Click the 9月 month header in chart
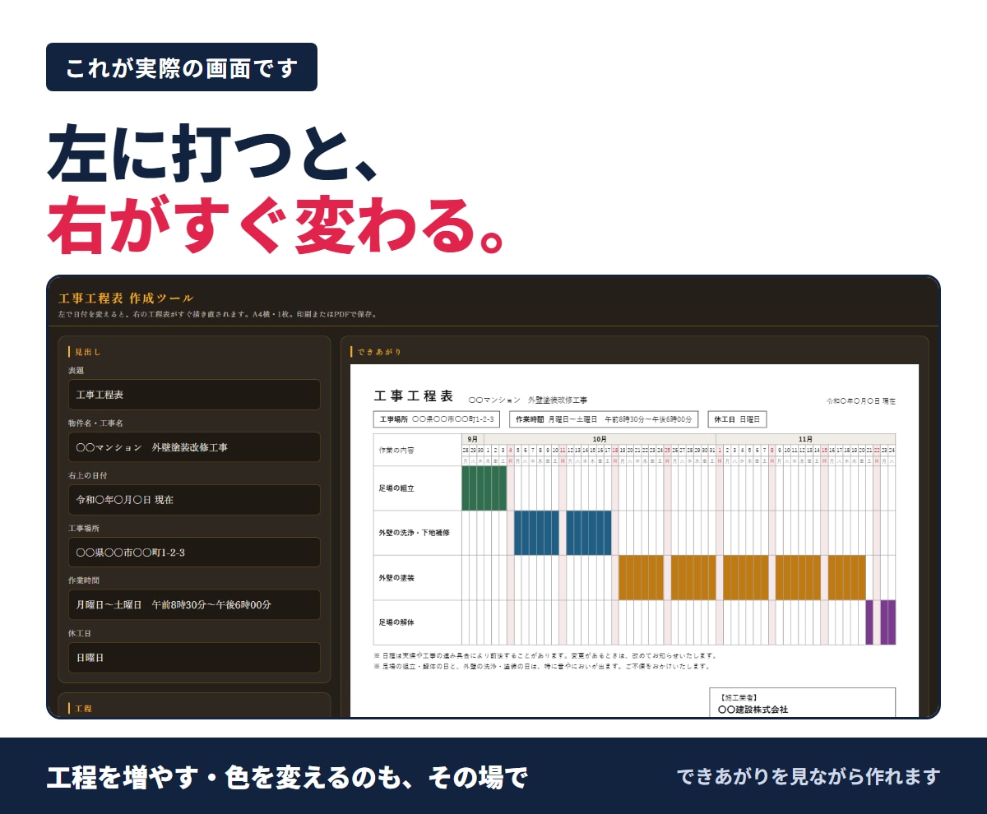Image resolution: width=987 pixels, height=814 pixels. [473, 439]
